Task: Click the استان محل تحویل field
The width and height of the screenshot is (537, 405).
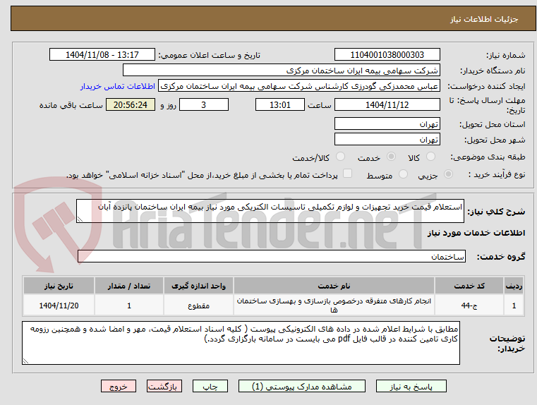Action: [387, 124]
